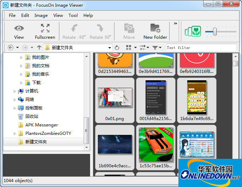Open the Edit menu
This screenshot has height=187, width=242.
tap(25, 15)
